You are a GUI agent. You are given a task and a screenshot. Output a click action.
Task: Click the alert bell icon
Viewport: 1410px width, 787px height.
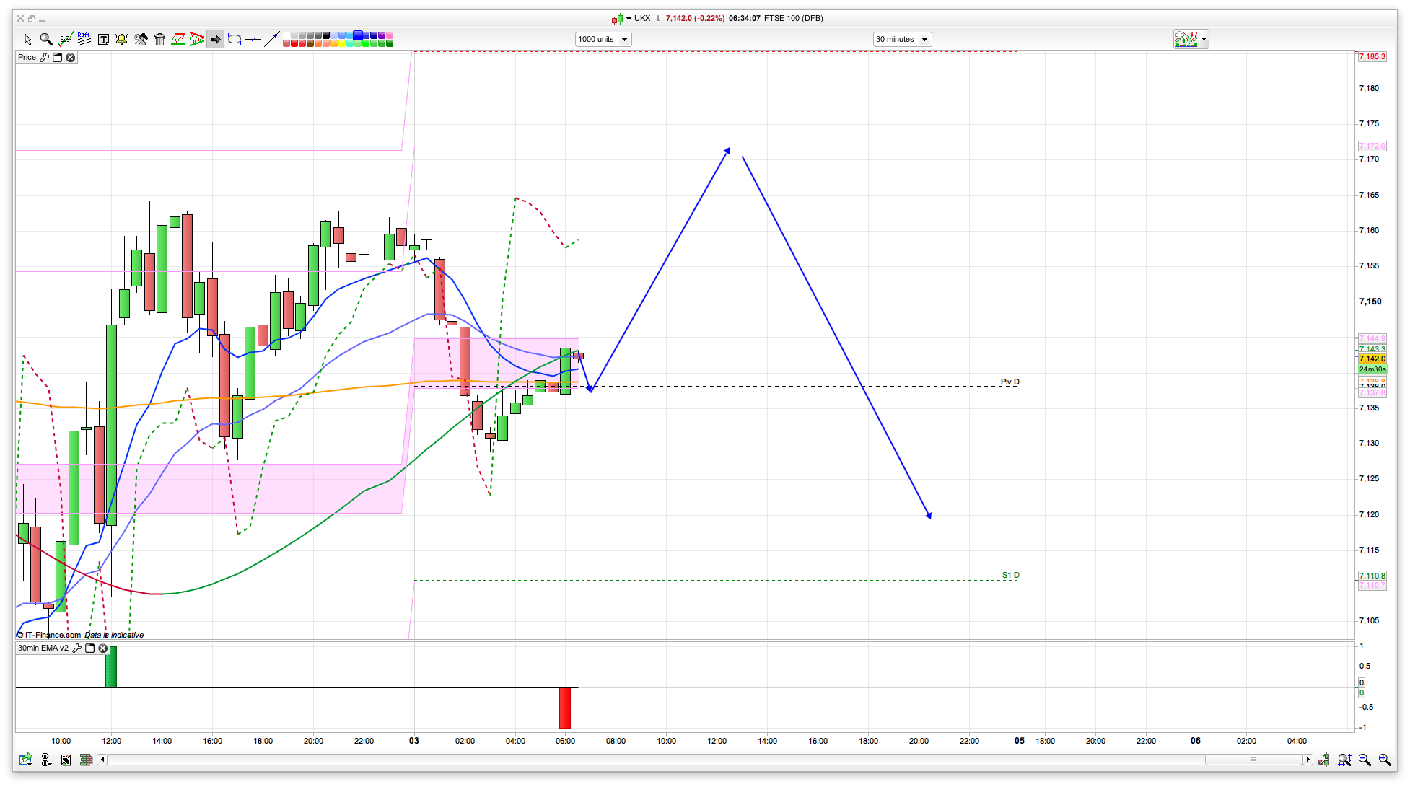pyautogui.click(x=121, y=39)
